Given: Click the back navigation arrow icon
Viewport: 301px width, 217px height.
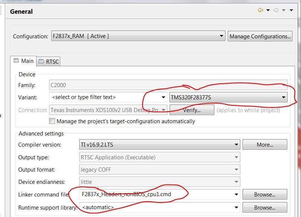Looking at the screenshot, I should coord(260,10).
